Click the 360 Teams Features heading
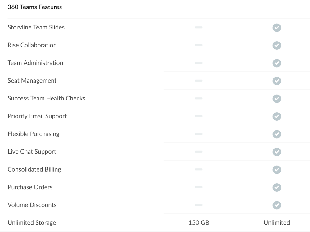This screenshot has width=310, height=232. point(35,7)
